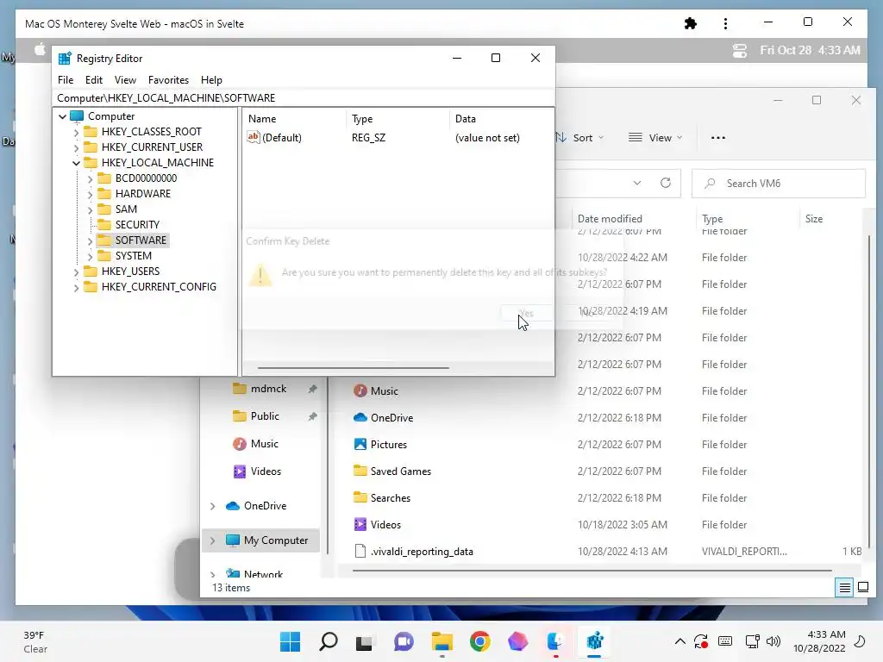Open macOS Control Center toggle icon
Screen dimensions: 883x662
point(739,51)
